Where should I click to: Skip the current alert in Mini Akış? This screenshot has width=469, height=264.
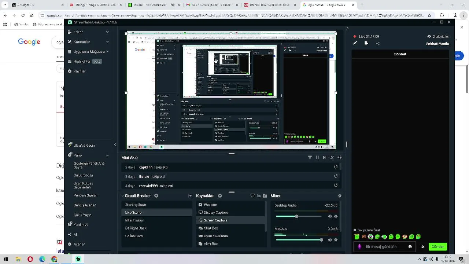coord(325,157)
